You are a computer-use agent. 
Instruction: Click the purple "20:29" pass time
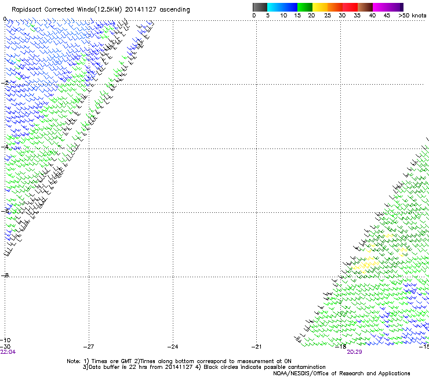(x=355, y=352)
